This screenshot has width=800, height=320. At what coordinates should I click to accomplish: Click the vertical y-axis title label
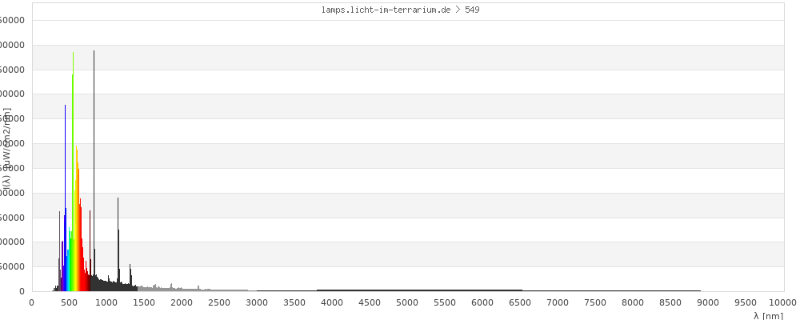(x=6, y=152)
